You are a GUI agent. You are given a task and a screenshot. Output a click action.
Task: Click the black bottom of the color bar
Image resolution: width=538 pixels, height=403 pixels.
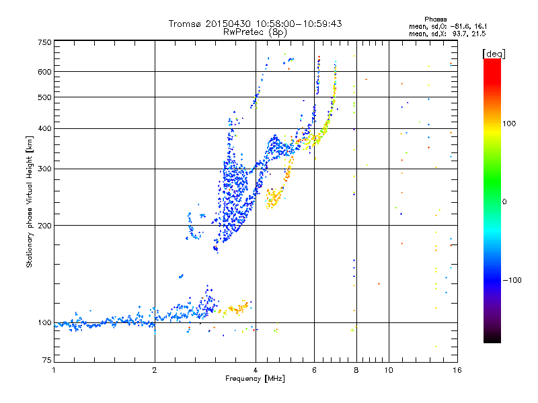[x=492, y=339]
